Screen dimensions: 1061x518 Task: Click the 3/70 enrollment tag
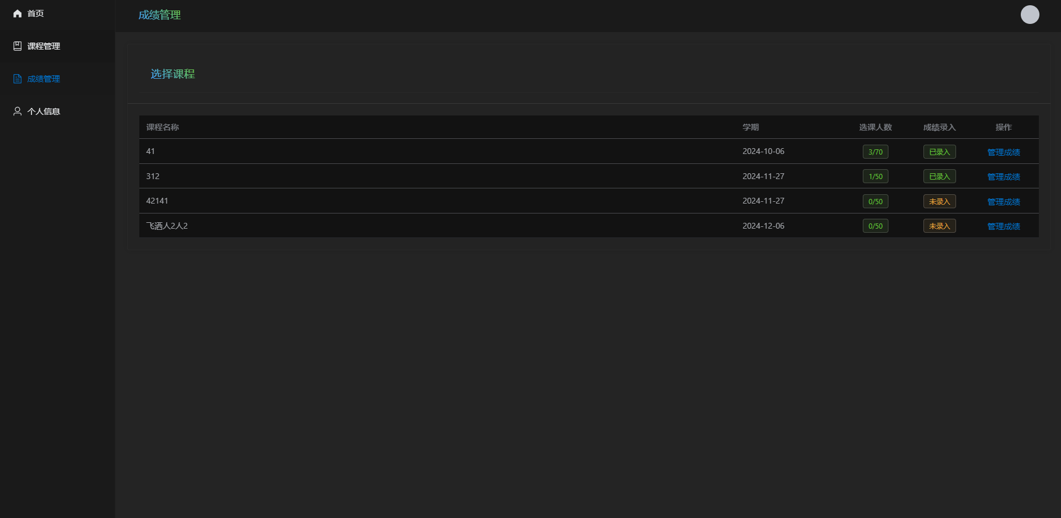(875, 152)
